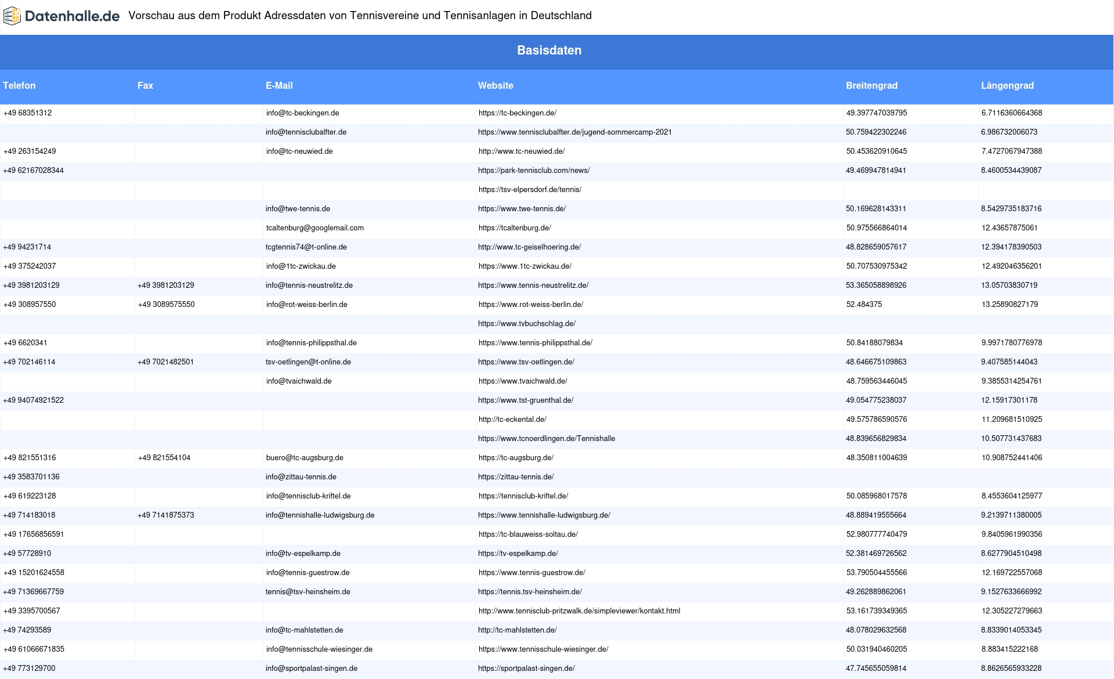Select latitude value 52.484375
The height and width of the screenshot is (679, 1114).
click(x=864, y=305)
